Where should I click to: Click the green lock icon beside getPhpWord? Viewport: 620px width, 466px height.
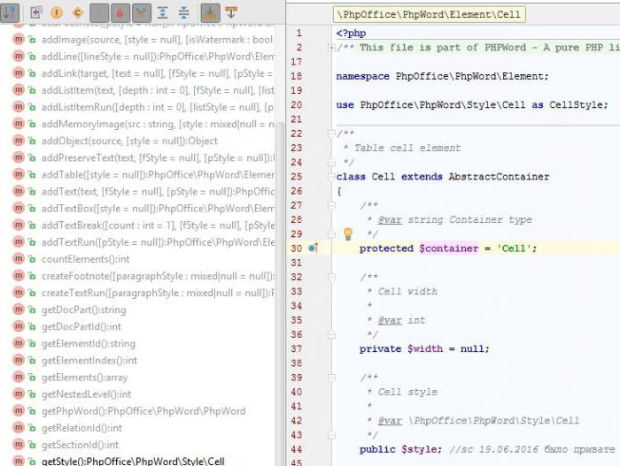click(32, 411)
